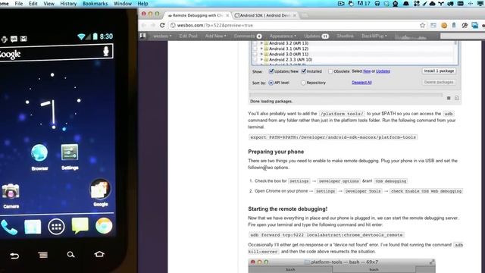Image resolution: width=485 pixels, height=273 pixels.
Task: Click the Delete packages button
Action: click(439, 82)
